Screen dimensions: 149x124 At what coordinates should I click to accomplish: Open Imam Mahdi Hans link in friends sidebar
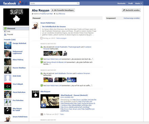20,117
